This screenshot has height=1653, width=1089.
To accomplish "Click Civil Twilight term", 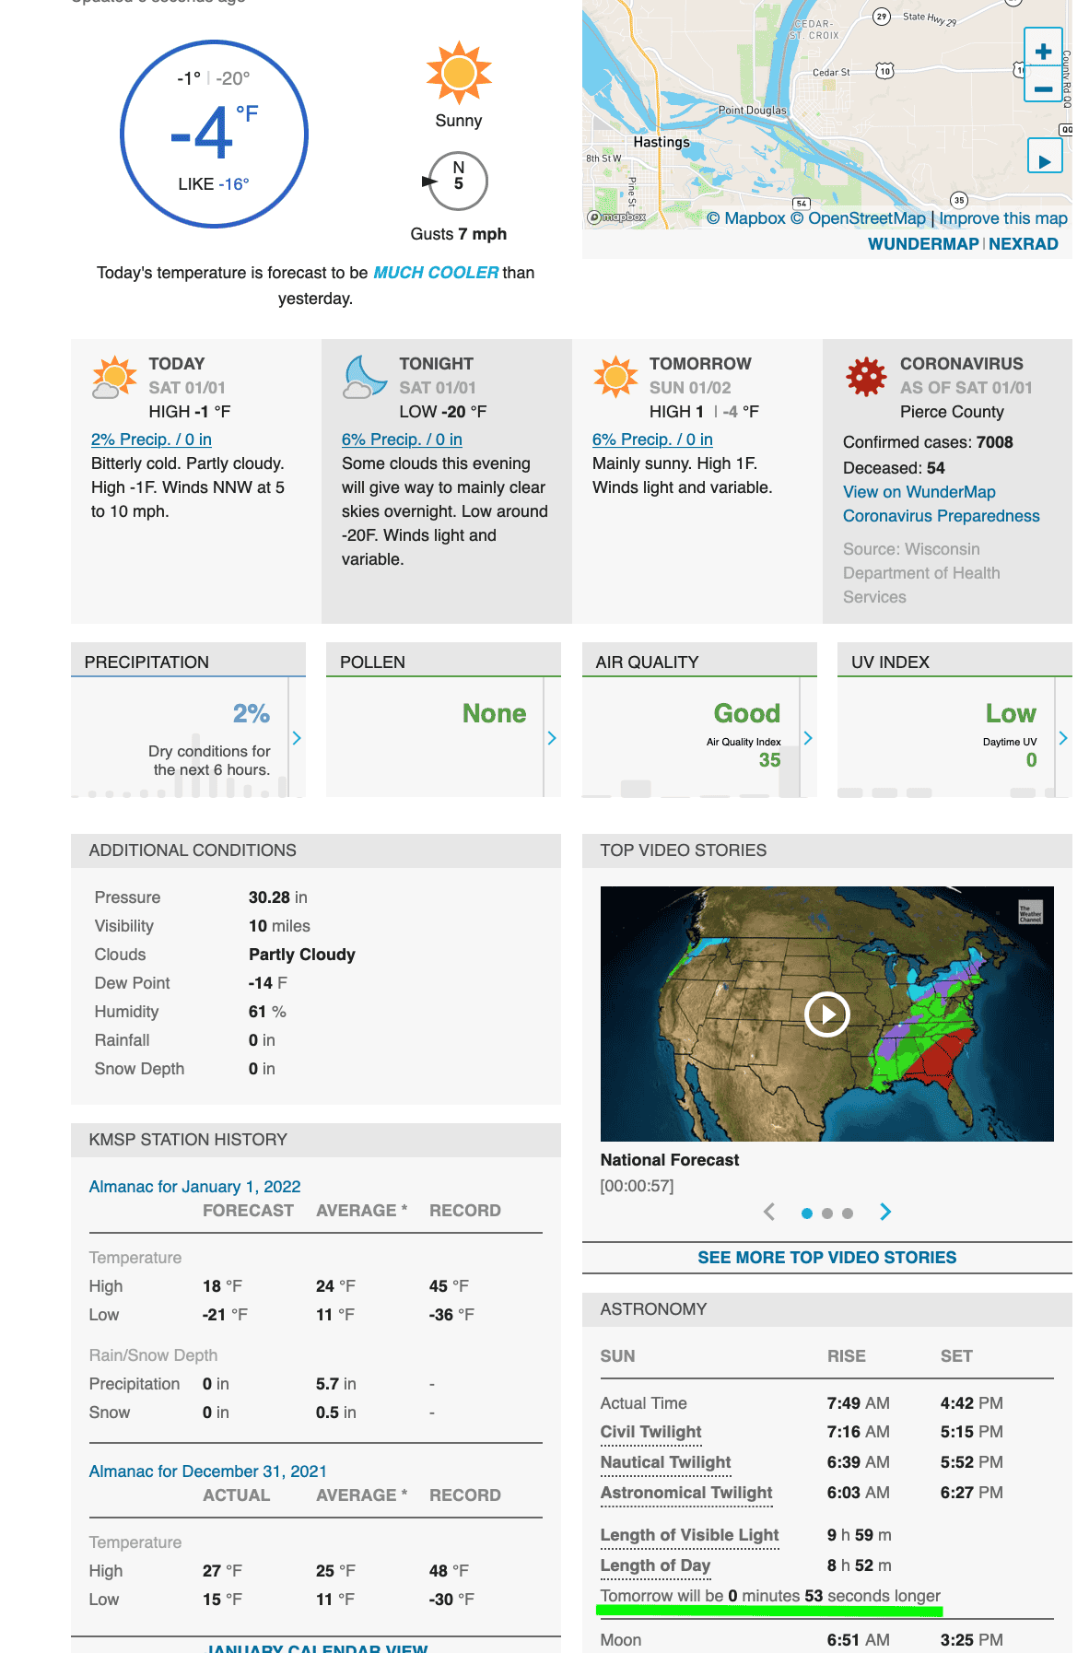I will [x=650, y=1432].
